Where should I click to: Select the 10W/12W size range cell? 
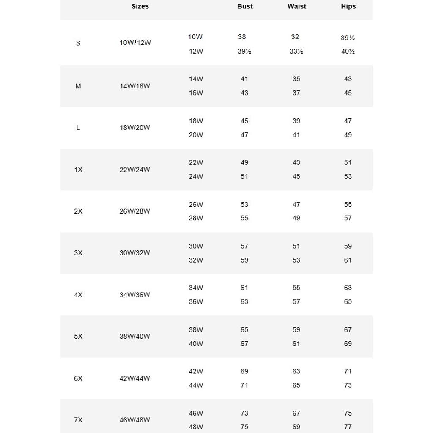135,43
